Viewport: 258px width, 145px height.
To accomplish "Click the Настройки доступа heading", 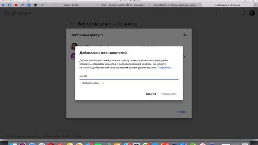I will coord(87,35).
